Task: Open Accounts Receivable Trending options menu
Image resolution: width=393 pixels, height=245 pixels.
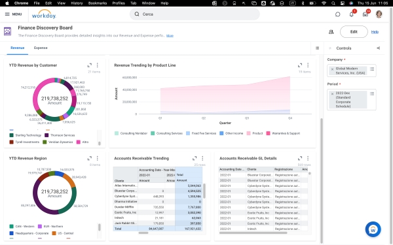Action: click(x=202, y=158)
